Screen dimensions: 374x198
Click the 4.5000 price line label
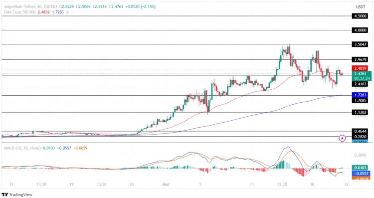[x=360, y=16]
